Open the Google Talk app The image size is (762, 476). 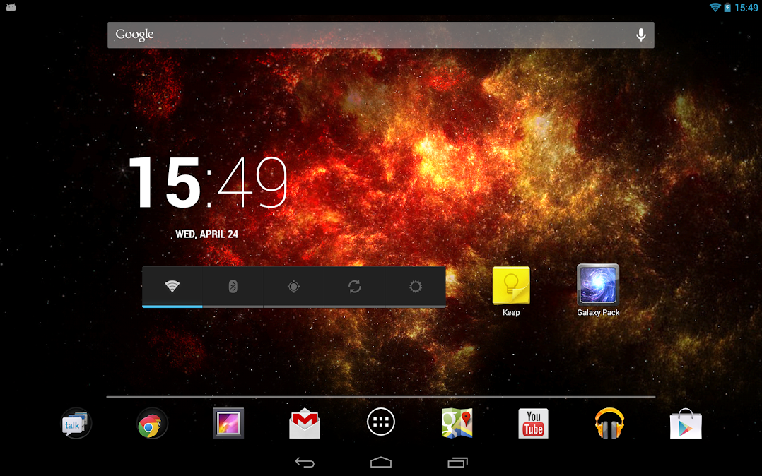[x=76, y=424]
